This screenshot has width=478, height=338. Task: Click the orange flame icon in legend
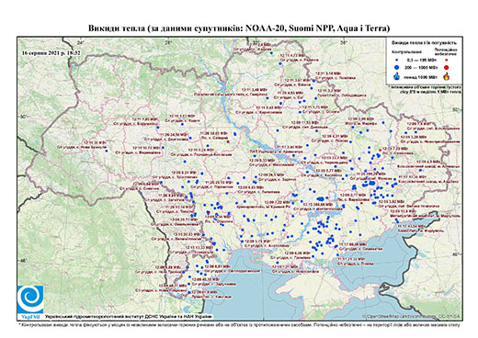[x=447, y=76]
